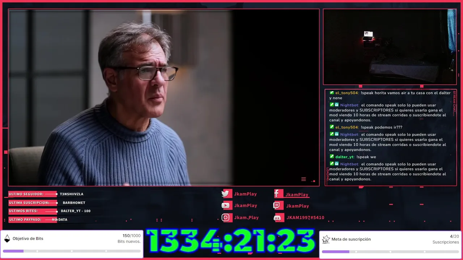This screenshot has width=463, height=260.
Task: Click the subscription goal star icon
Action: pos(326,239)
